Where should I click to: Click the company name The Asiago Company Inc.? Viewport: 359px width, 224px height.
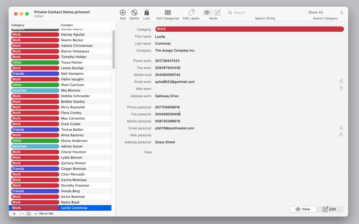(x=175, y=51)
